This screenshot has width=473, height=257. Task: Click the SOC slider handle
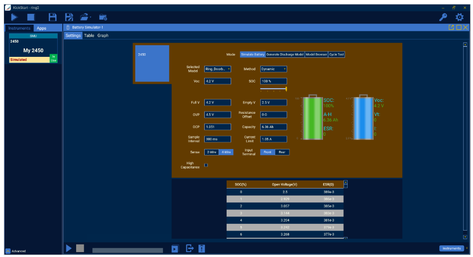click(x=286, y=89)
